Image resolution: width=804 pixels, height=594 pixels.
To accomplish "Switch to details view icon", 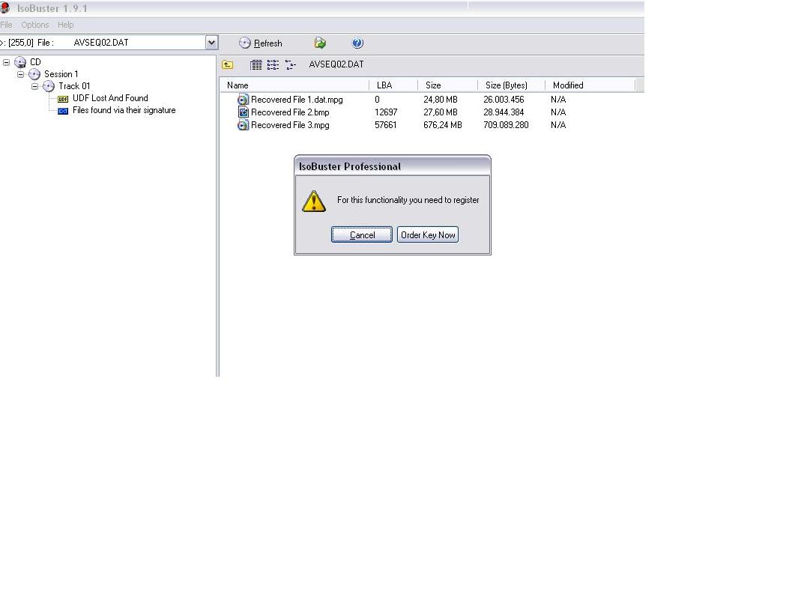I will (256, 64).
